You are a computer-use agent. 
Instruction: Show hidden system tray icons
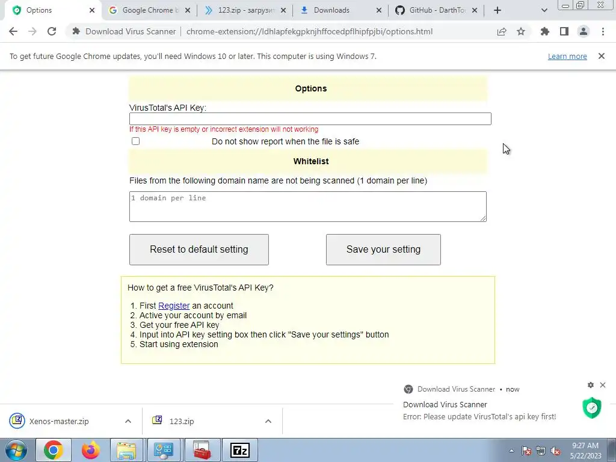tap(511, 451)
